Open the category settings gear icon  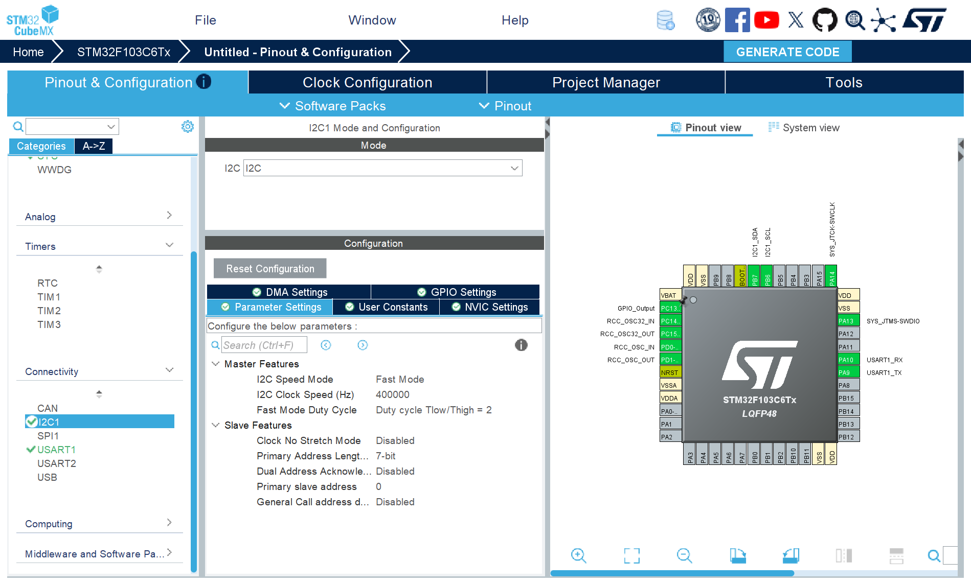click(188, 127)
